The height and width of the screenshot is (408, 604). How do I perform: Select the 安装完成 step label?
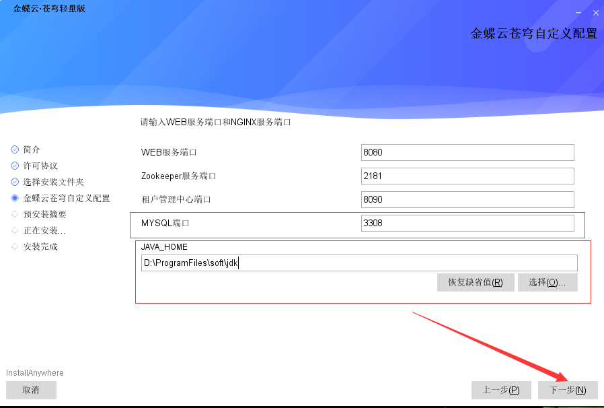click(40, 246)
